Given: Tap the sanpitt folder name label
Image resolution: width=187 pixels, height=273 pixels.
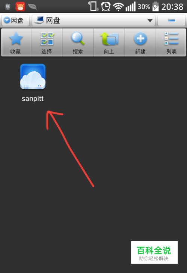Looking at the screenshot, I should point(33,99).
